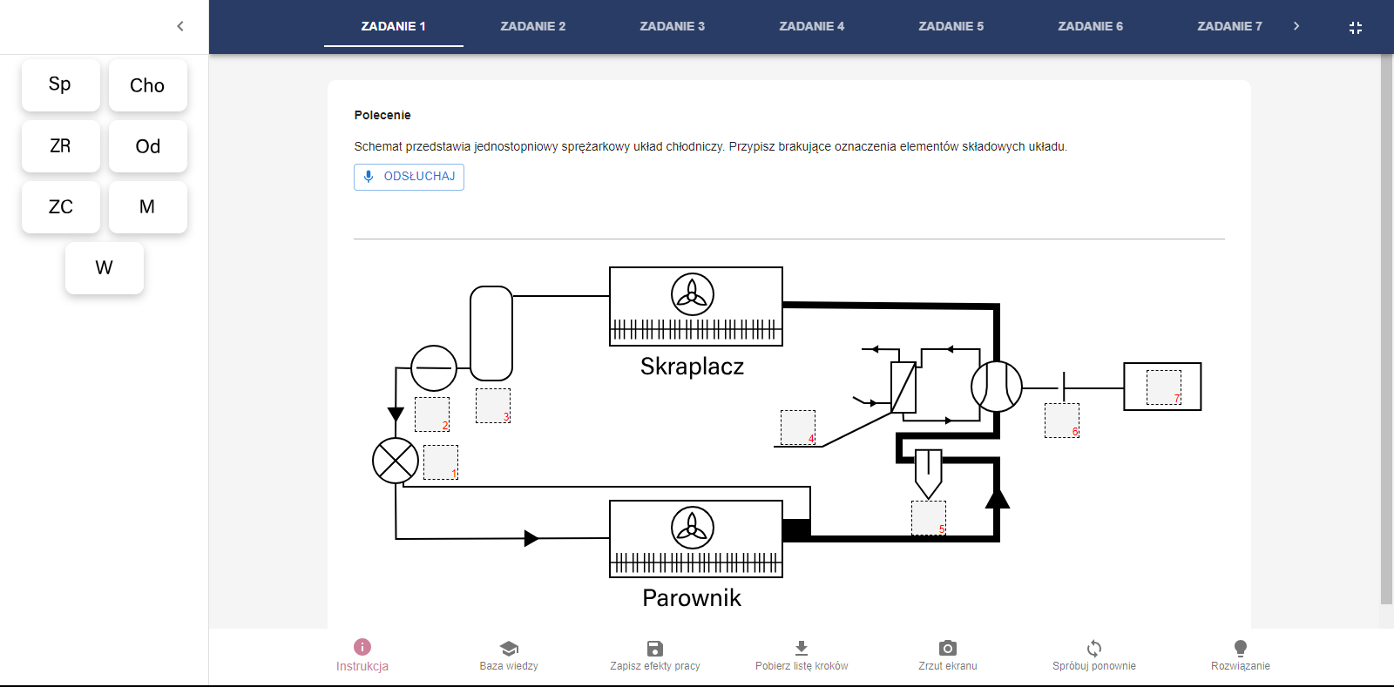Screen dimensions: 1394x687
Task: Click Spróbuj ponownie retry icon
Action: coord(1094,648)
